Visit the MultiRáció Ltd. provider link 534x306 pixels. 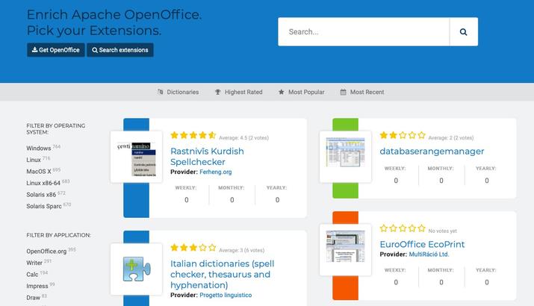point(429,255)
